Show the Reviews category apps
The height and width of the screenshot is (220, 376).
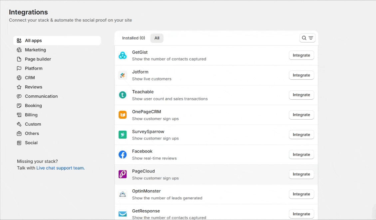33,87
